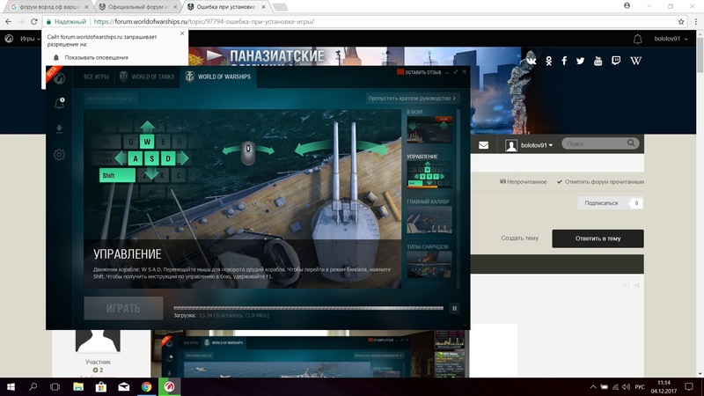The width and height of the screenshot is (704, 396).
Task: Click guide thumbnails list scrollbar
Action: [458, 150]
